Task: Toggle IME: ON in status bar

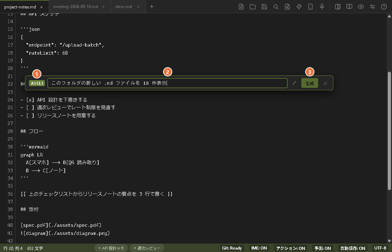Action: tap(259, 248)
